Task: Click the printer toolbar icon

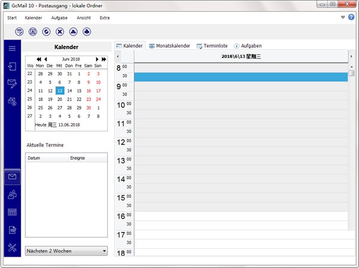Action: pyautogui.click(x=87, y=32)
